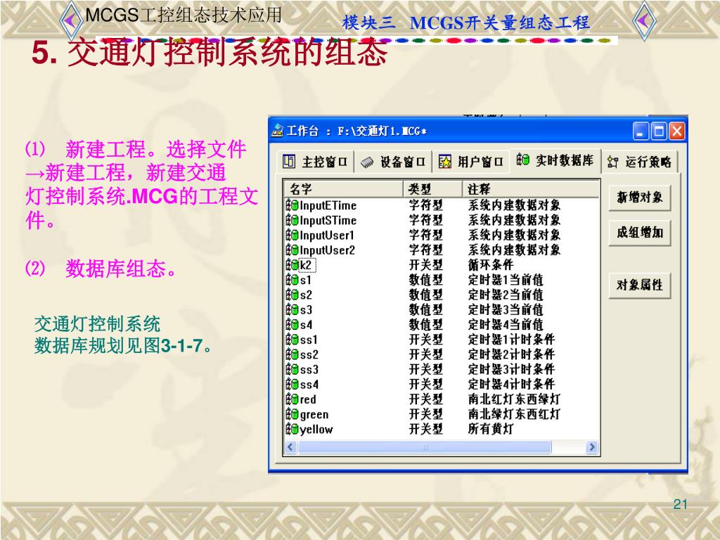This screenshot has height=540, width=720.
Task: Click 字符型 type in InputUser2 row
Action: coord(425,250)
